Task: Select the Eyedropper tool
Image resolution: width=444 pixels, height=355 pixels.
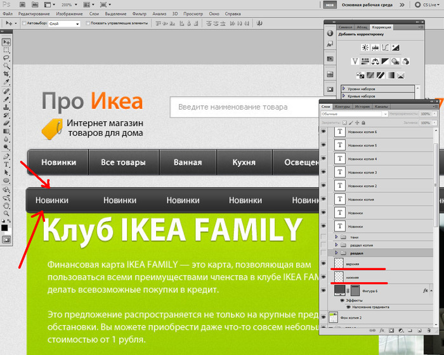Action: (x=6, y=82)
